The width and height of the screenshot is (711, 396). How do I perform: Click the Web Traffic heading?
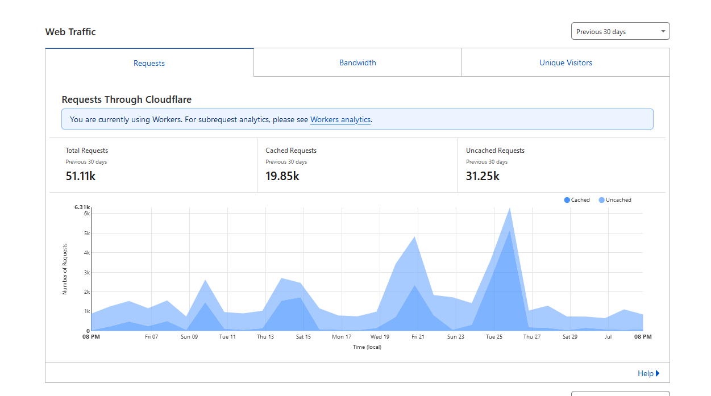point(70,32)
